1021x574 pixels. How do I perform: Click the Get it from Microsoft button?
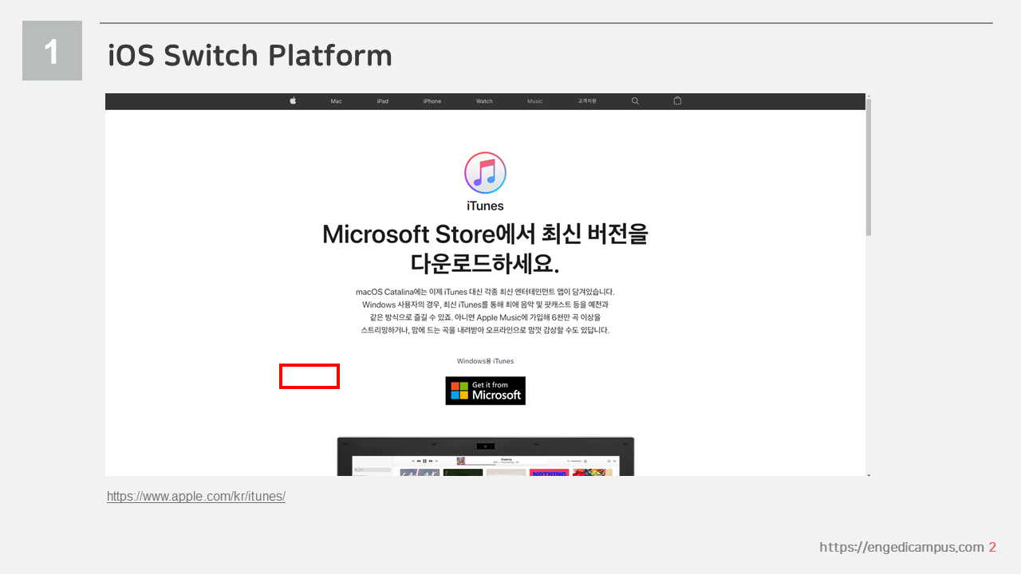485,391
